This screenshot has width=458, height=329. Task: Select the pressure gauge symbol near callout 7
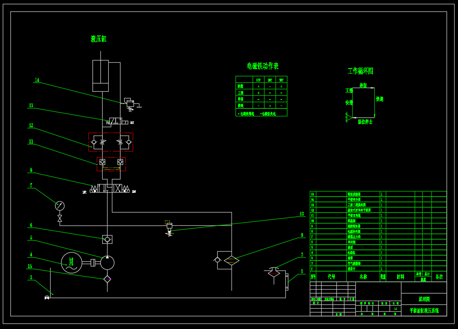[59, 205]
